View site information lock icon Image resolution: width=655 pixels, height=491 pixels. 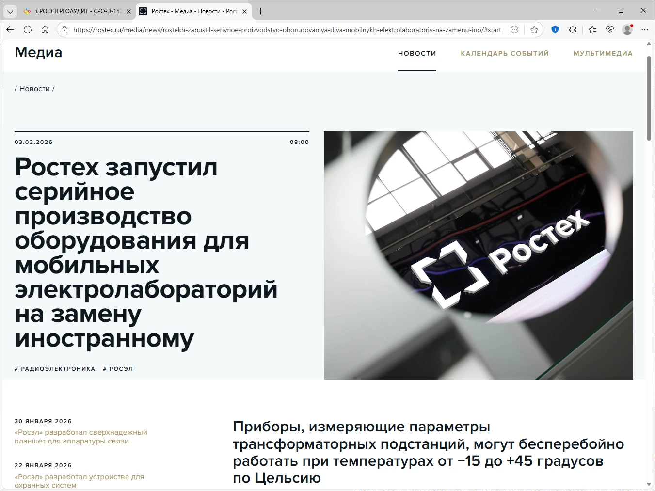coord(64,30)
